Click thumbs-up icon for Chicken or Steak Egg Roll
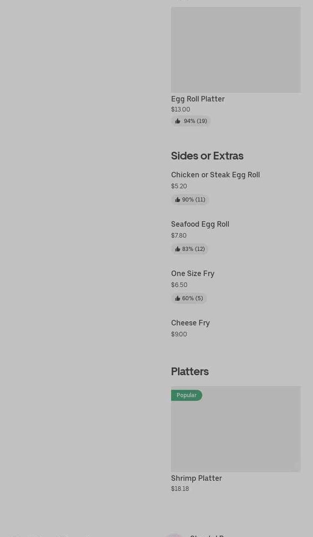This screenshot has width=313, height=537. 178,200
